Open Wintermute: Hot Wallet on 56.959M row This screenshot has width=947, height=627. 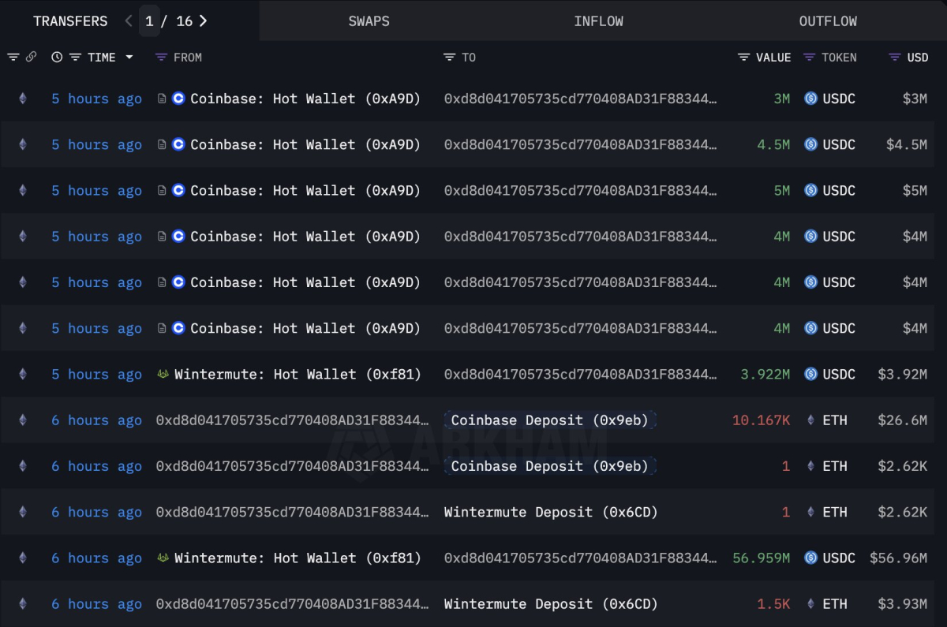point(298,558)
